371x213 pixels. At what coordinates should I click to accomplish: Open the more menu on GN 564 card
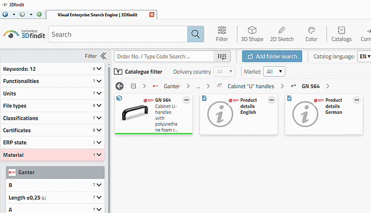[x=186, y=100]
